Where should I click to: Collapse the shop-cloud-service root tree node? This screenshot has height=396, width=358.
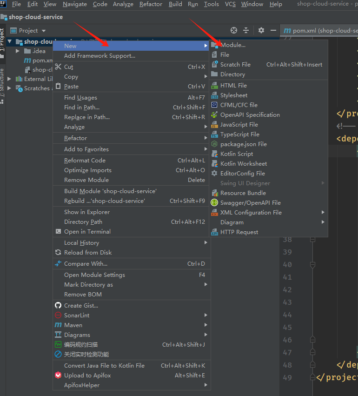[x=10, y=41]
